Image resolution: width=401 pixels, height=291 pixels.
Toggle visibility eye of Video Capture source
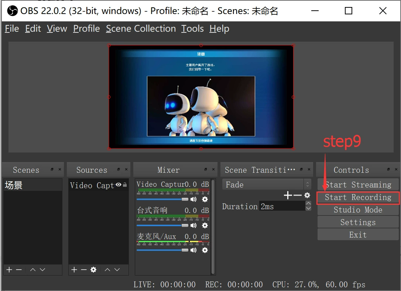pos(119,185)
